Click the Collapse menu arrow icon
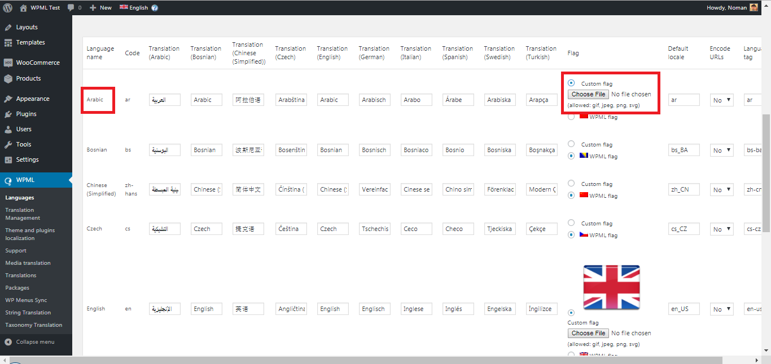Viewport: 771px width, 364px height. (x=8, y=342)
